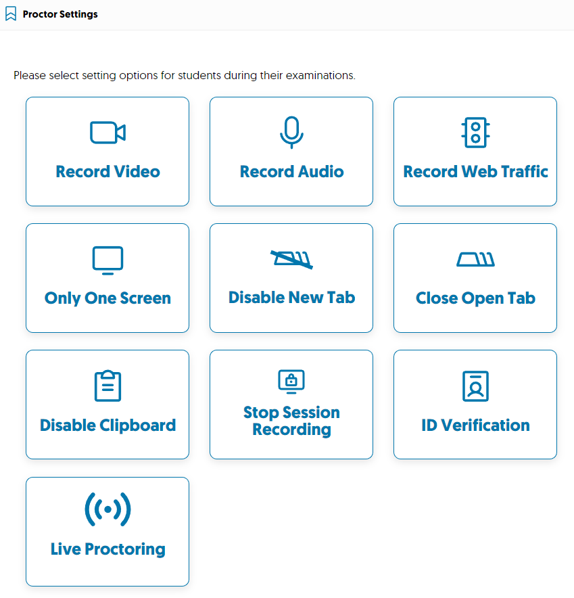This screenshot has height=598, width=574.
Task: Enable the Only One Screen restriction
Action: (x=107, y=277)
